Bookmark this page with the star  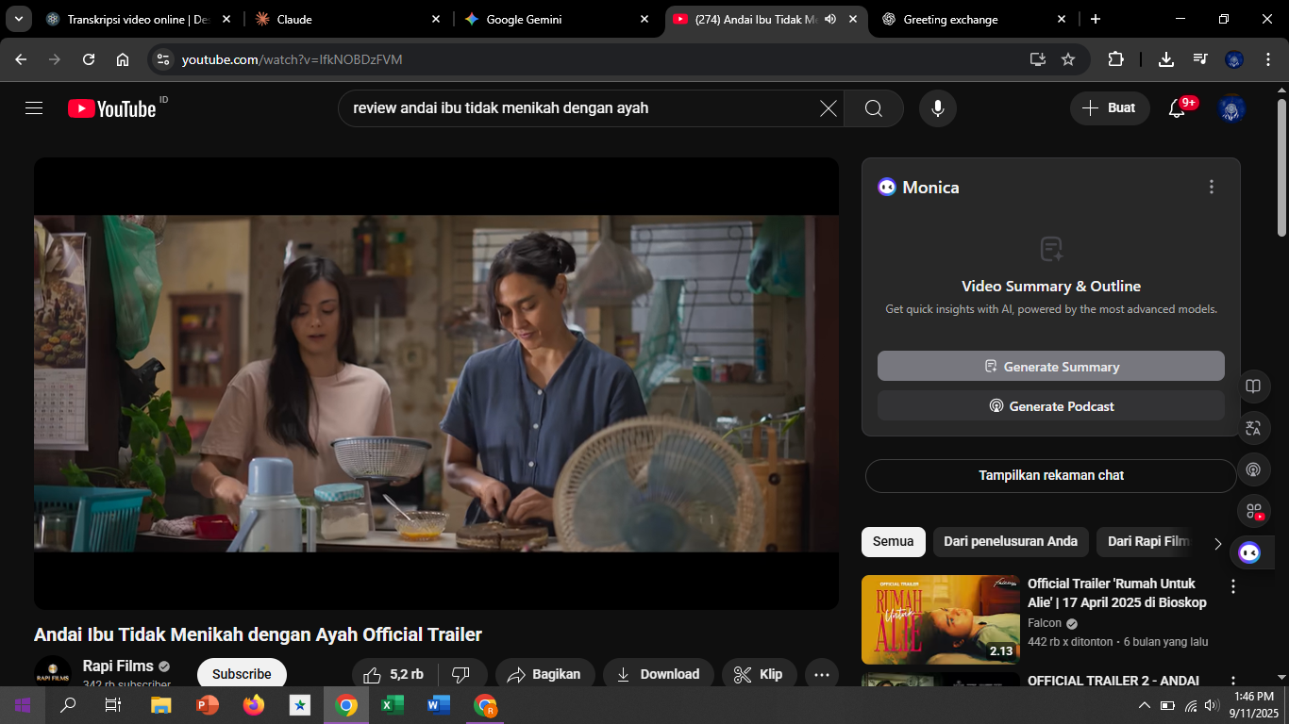[x=1068, y=59]
